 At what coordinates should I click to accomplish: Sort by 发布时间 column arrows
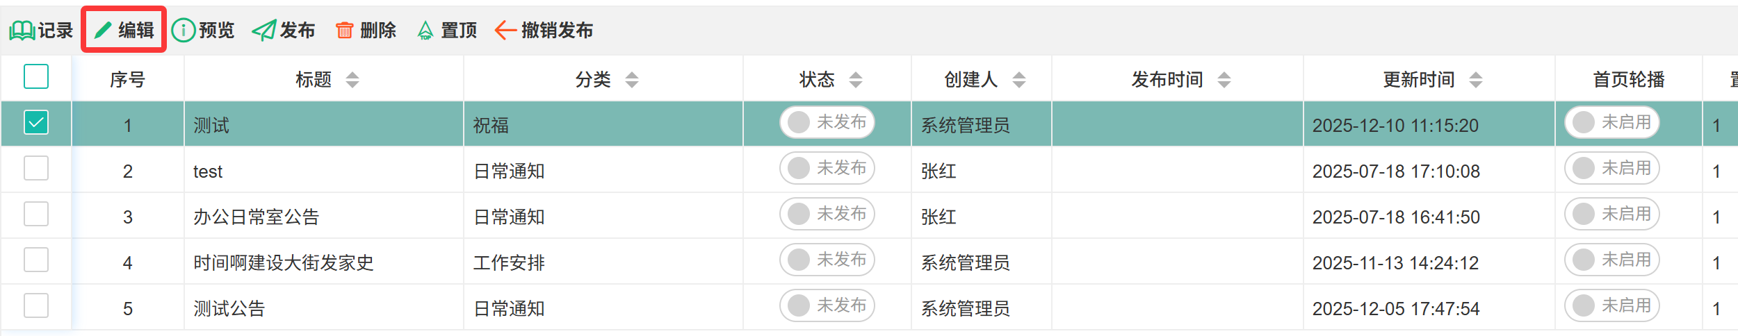[x=1224, y=80]
